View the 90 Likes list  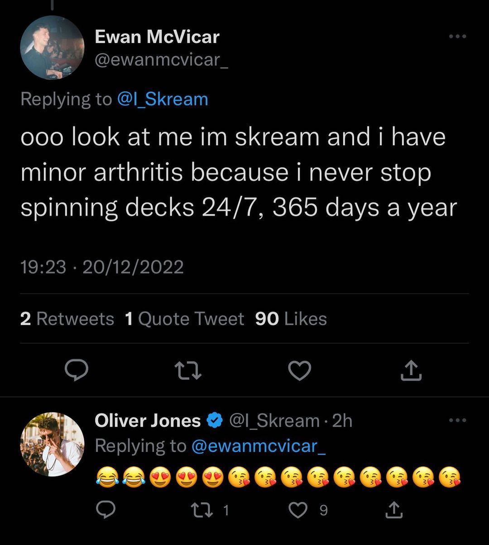coord(291,319)
